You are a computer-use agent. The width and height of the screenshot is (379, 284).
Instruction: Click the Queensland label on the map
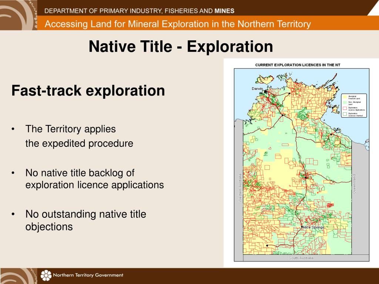[354, 184]
